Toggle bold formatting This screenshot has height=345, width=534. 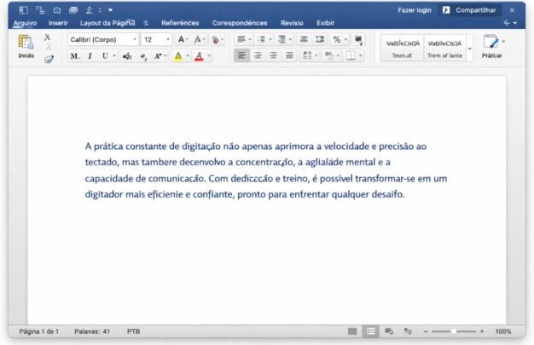74,56
